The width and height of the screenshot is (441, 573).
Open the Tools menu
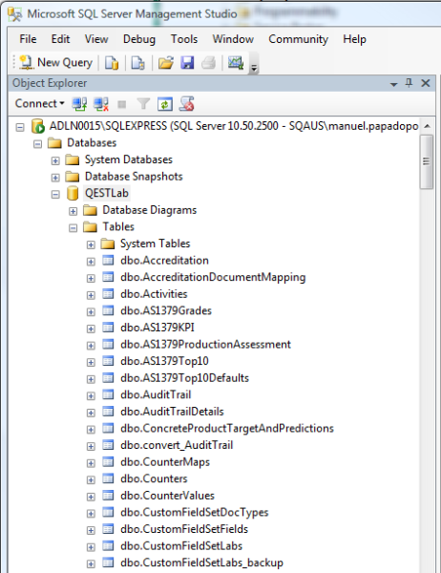pos(184,39)
